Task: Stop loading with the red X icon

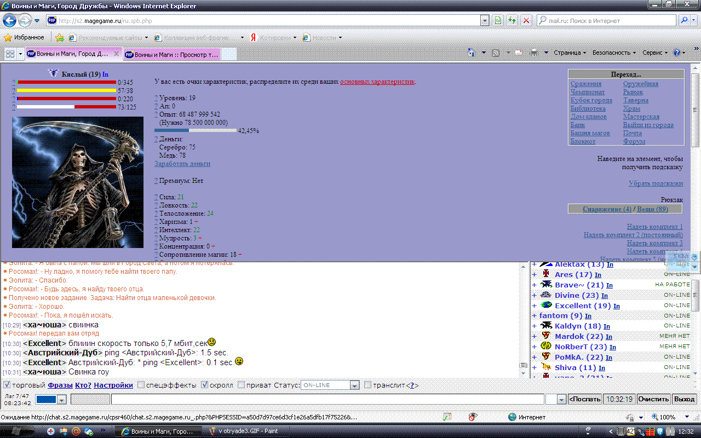Action: pyautogui.click(x=526, y=20)
